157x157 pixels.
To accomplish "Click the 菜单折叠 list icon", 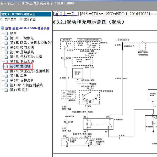I will coord(21,19).
